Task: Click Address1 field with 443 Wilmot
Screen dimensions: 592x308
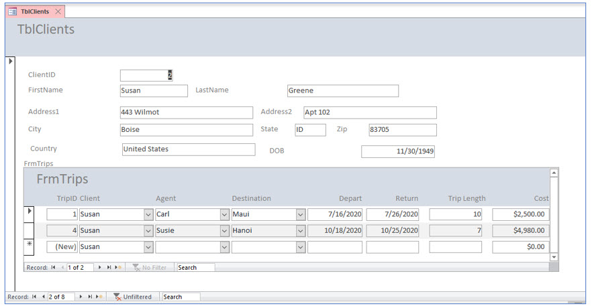Action: 187,112
